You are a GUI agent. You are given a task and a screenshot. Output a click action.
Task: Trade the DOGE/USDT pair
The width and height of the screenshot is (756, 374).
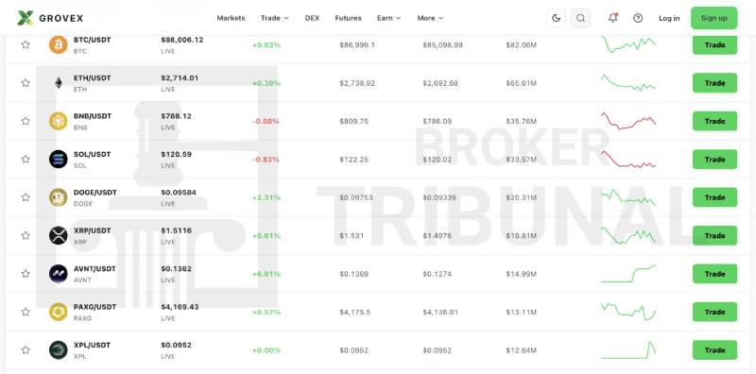pos(714,197)
